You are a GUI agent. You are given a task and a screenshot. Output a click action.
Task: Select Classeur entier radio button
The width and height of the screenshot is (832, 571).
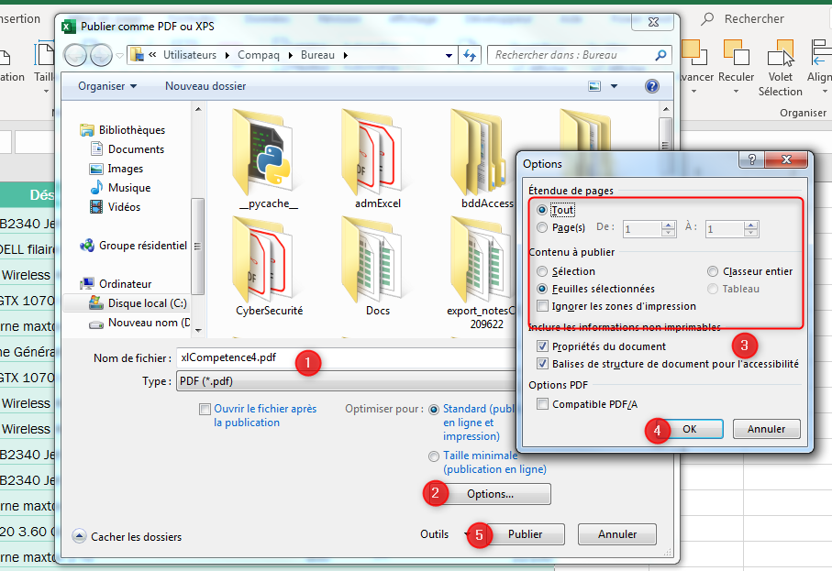point(713,271)
